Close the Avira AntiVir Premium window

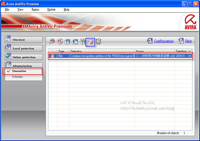point(196,4)
